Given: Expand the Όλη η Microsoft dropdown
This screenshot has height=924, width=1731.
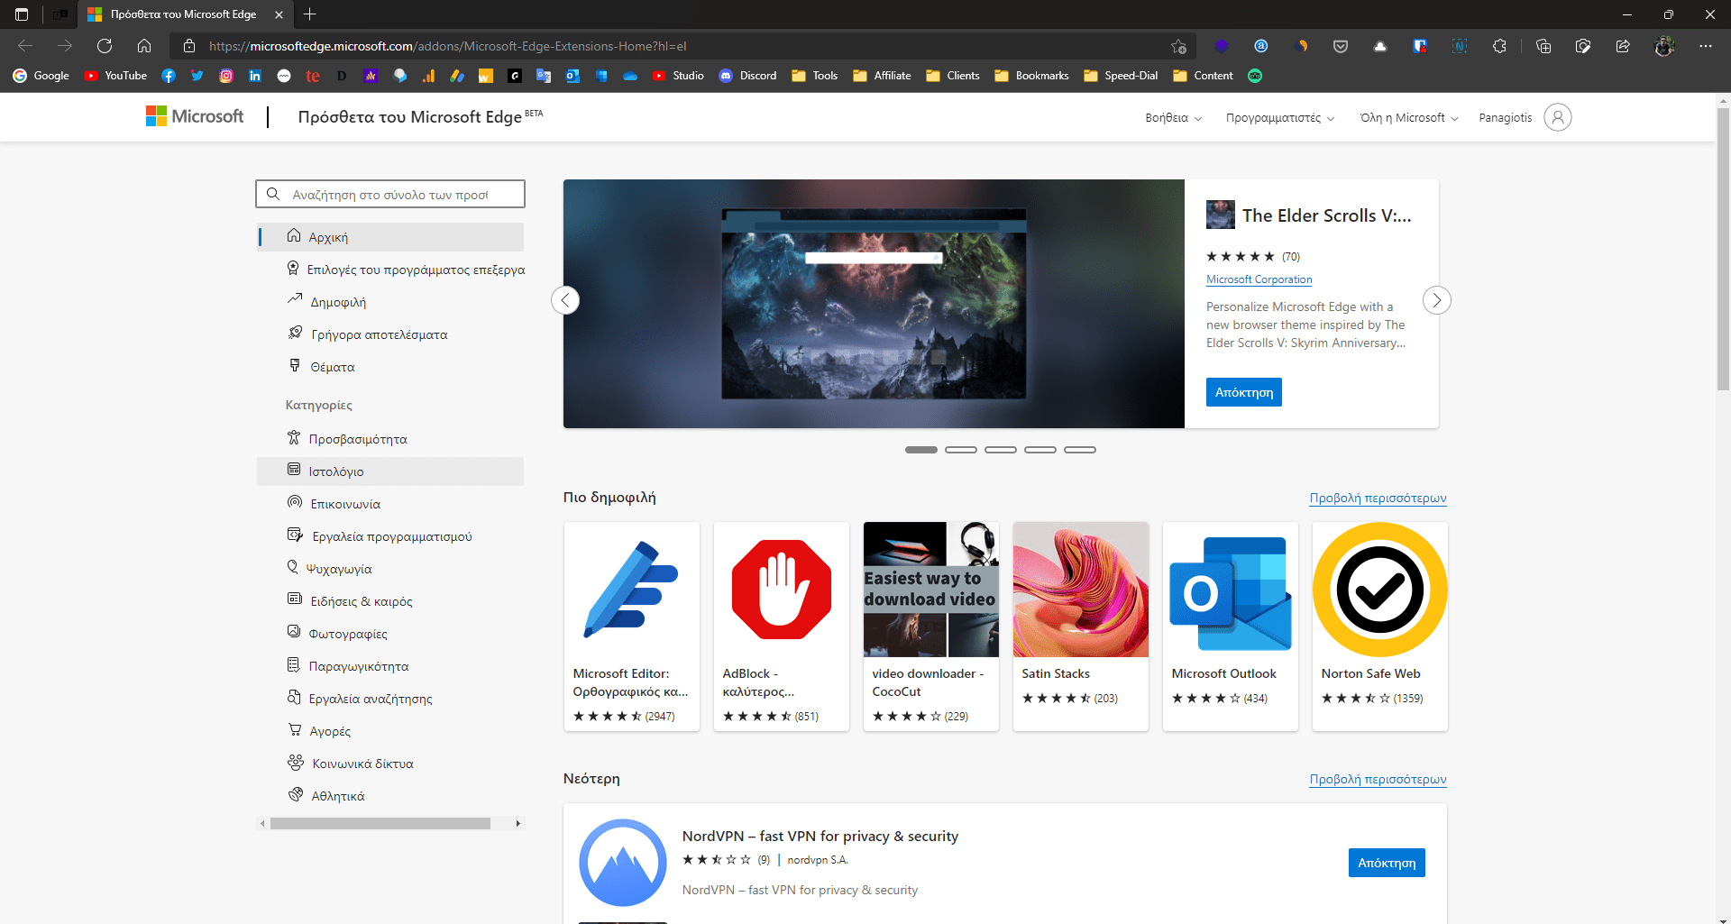Looking at the screenshot, I should (1408, 118).
